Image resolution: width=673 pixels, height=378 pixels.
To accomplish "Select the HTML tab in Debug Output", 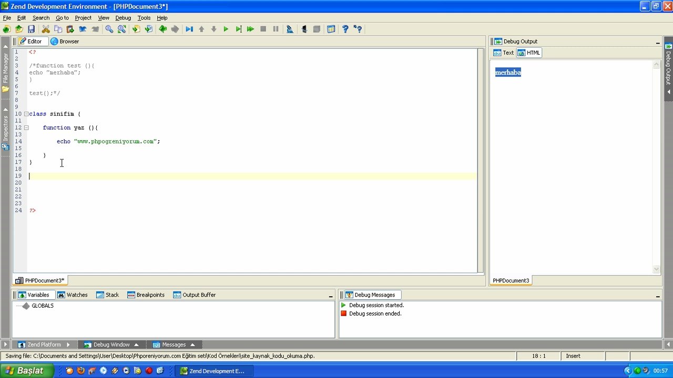I will pyautogui.click(x=529, y=53).
